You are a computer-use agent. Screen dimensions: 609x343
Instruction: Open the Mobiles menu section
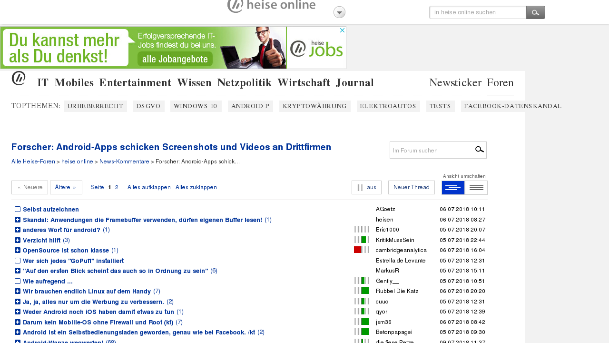(x=74, y=83)
